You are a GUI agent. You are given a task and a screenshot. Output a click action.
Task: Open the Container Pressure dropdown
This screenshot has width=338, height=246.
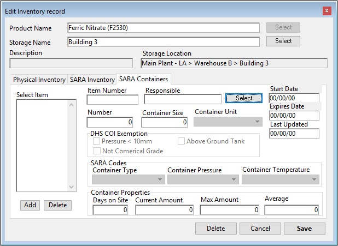(203, 179)
